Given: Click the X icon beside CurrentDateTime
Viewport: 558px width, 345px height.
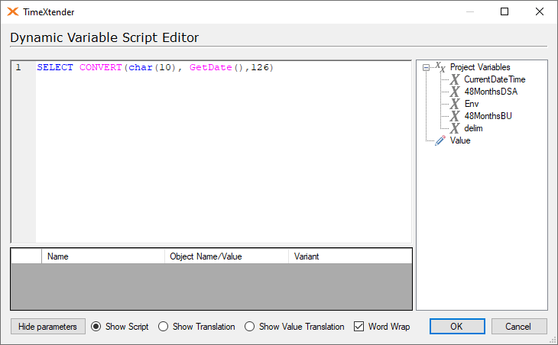Looking at the screenshot, I should click(x=455, y=79).
